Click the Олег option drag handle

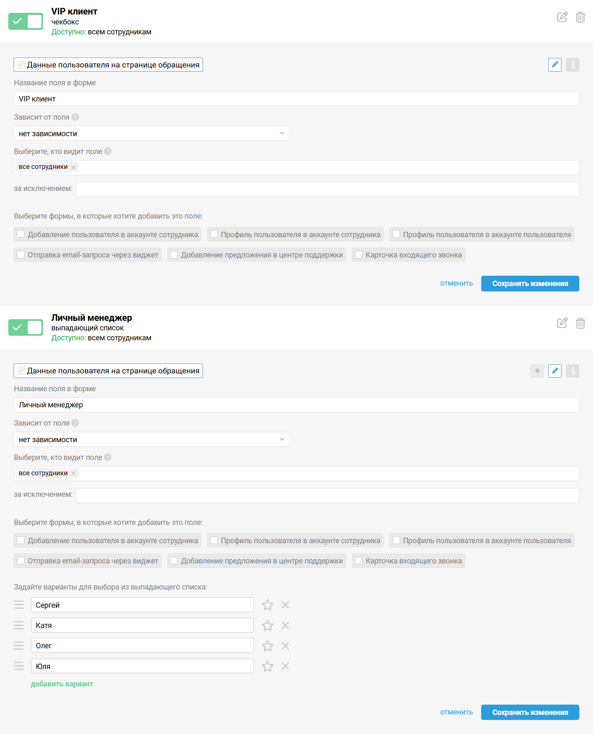pyautogui.click(x=19, y=645)
